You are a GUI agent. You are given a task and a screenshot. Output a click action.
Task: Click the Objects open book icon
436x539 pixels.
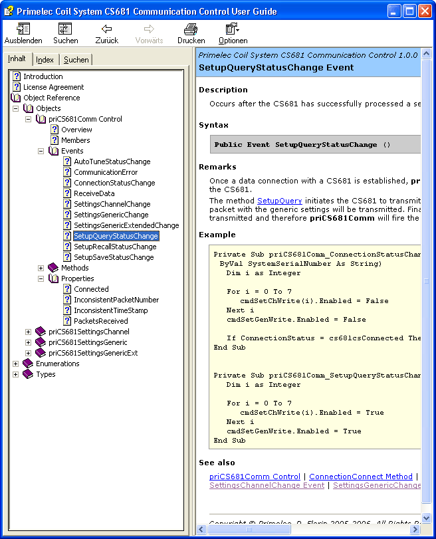coord(28,108)
